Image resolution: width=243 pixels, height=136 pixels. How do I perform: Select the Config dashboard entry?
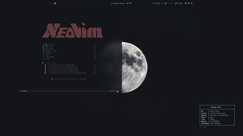(x=48, y=53)
